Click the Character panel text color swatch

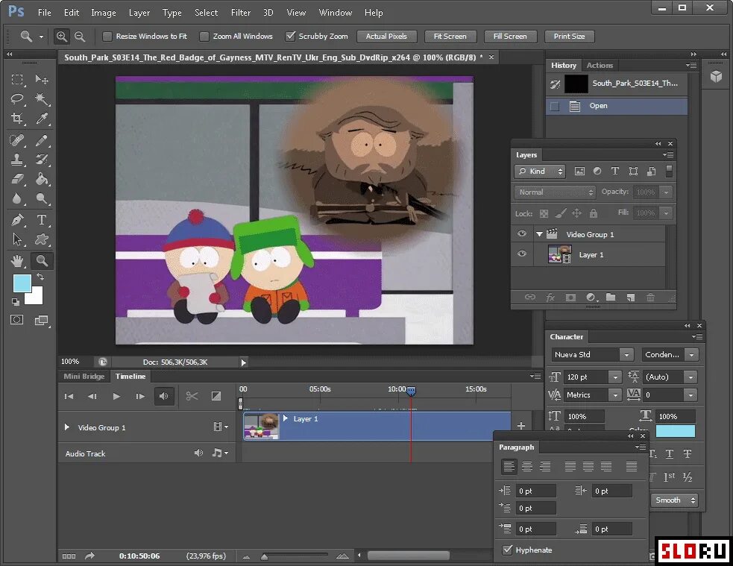675,431
